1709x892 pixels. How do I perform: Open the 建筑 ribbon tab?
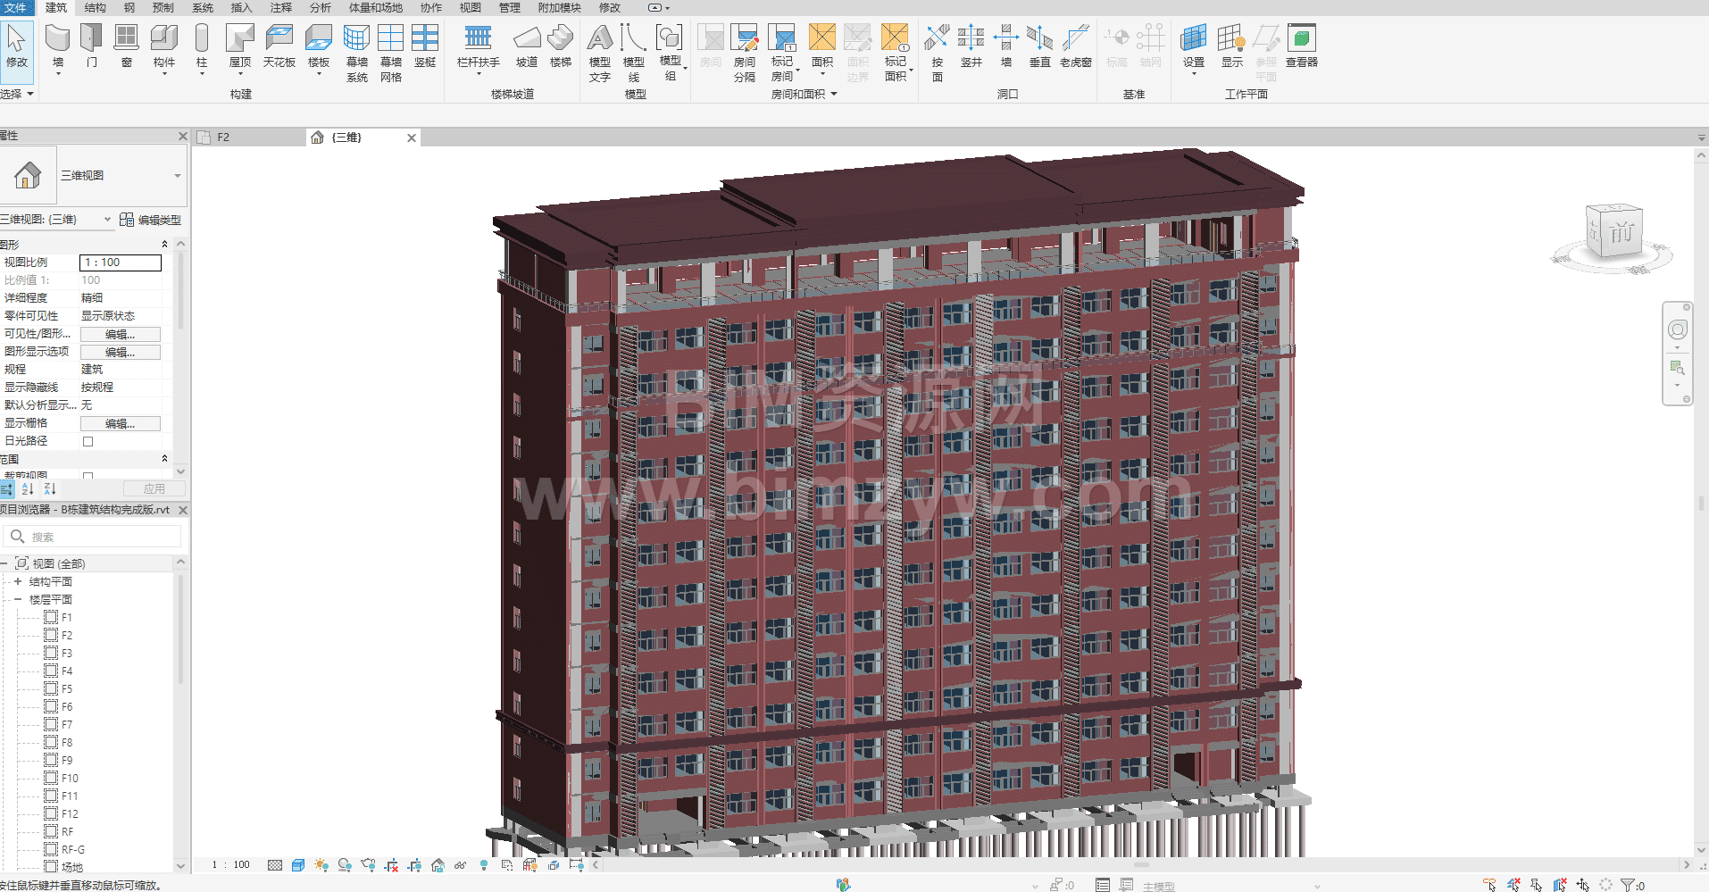(x=56, y=7)
